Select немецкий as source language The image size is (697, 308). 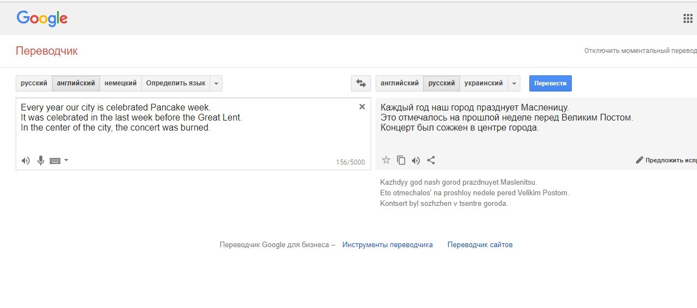point(121,83)
